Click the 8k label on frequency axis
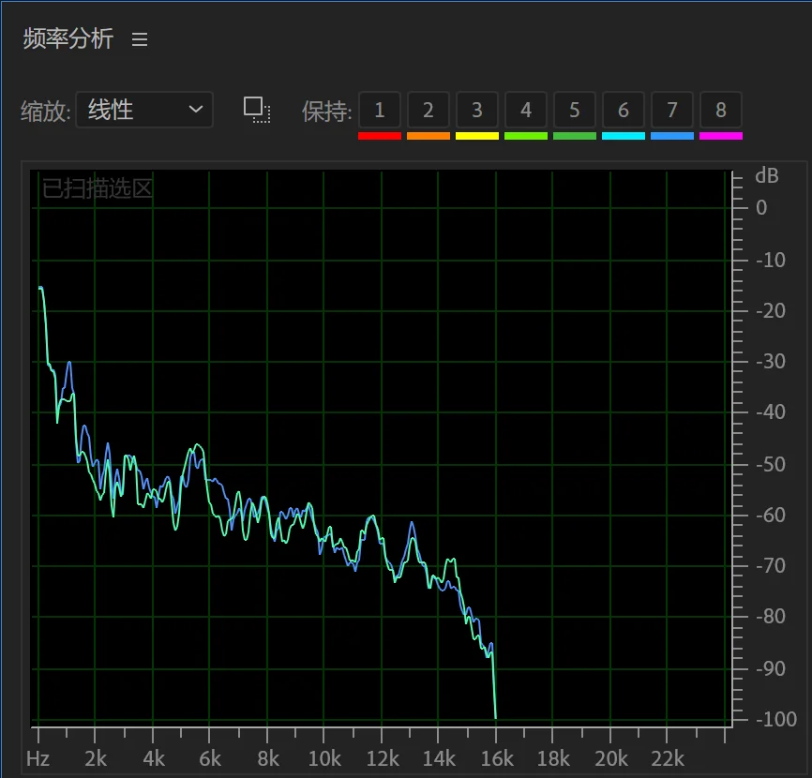The height and width of the screenshot is (778, 812). [x=268, y=759]
